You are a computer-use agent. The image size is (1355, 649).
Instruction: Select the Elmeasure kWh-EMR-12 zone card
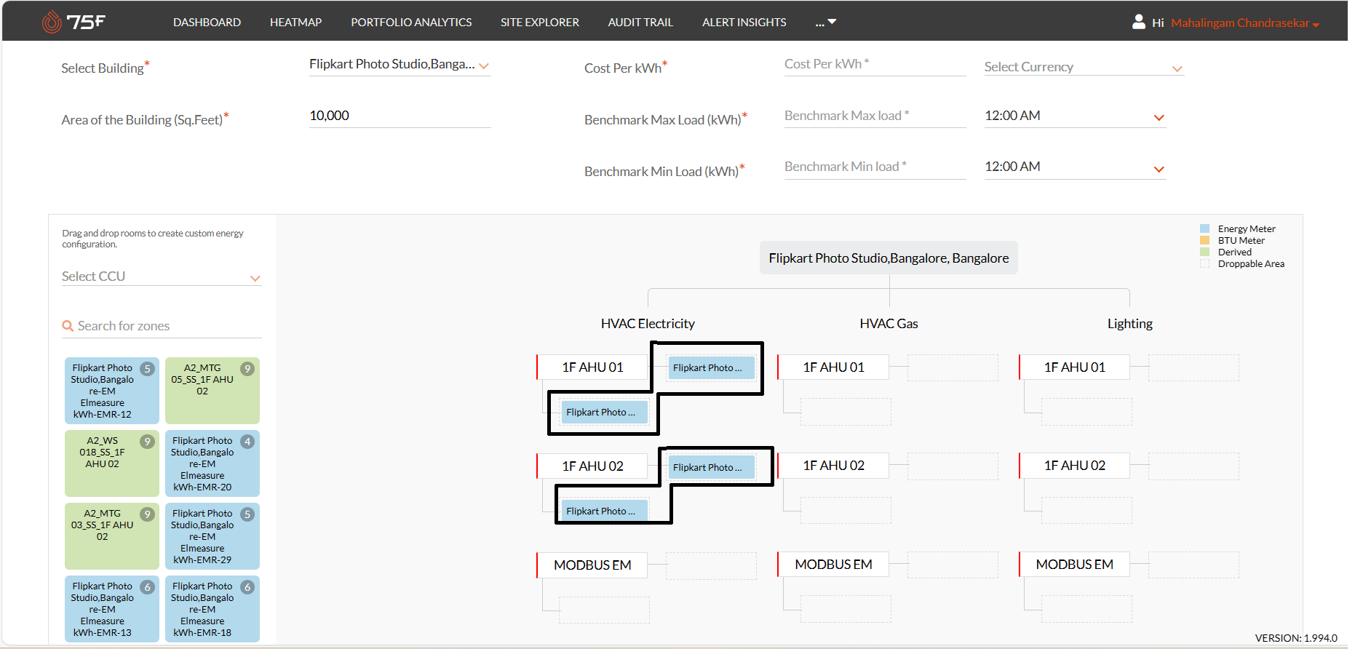111,391
